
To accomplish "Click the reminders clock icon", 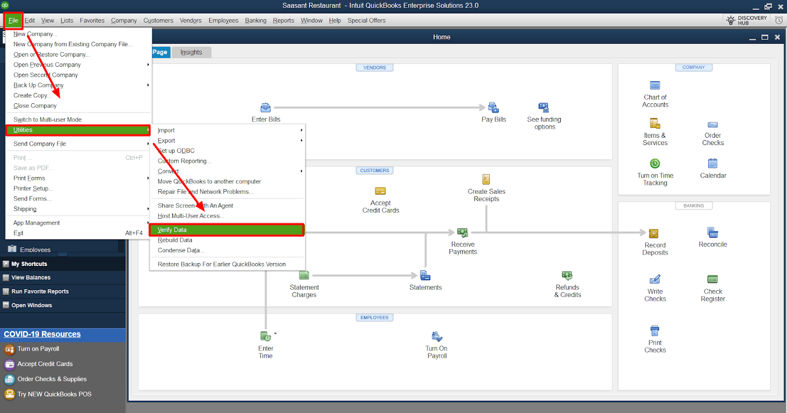I will pos(779,20).
